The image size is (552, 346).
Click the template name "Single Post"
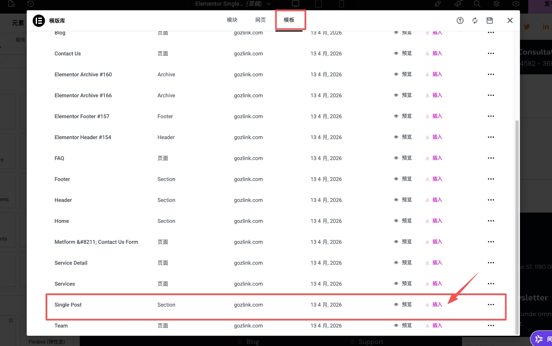(x=68, y=305)
